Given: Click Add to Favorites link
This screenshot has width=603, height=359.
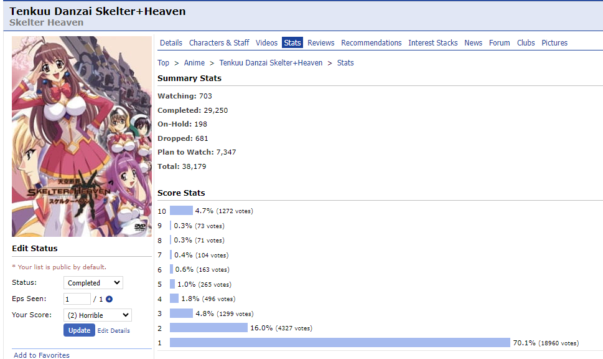Looking at the screenshot, I should 42,355.
